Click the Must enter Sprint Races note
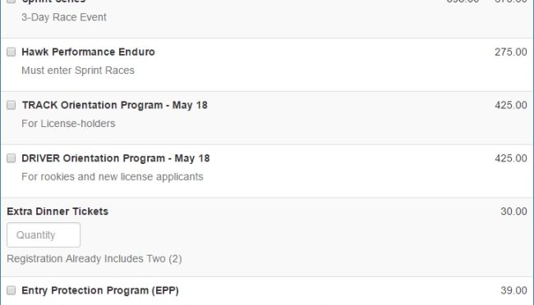Screen dimensions: 534x305 78,71
